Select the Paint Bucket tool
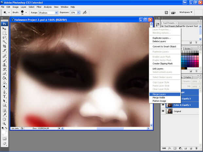This screenshot has height=152, width=203. [x=4, y=78]
